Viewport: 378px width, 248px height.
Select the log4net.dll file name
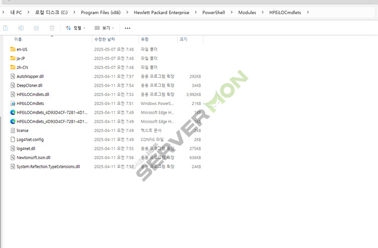pyautogui.click(x=26, y=148)
